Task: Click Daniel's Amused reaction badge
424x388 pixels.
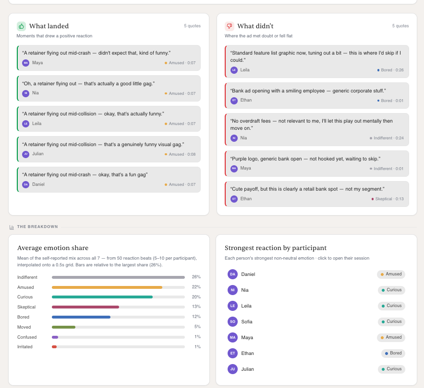Action: [391, 274]
